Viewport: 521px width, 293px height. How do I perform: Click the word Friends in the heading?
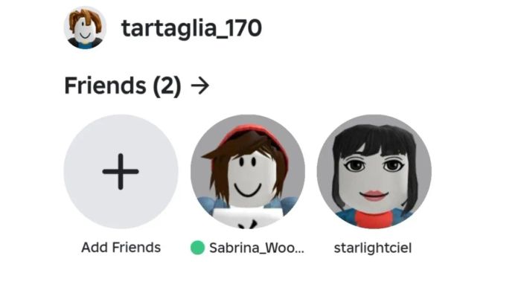tap(105, 86)
